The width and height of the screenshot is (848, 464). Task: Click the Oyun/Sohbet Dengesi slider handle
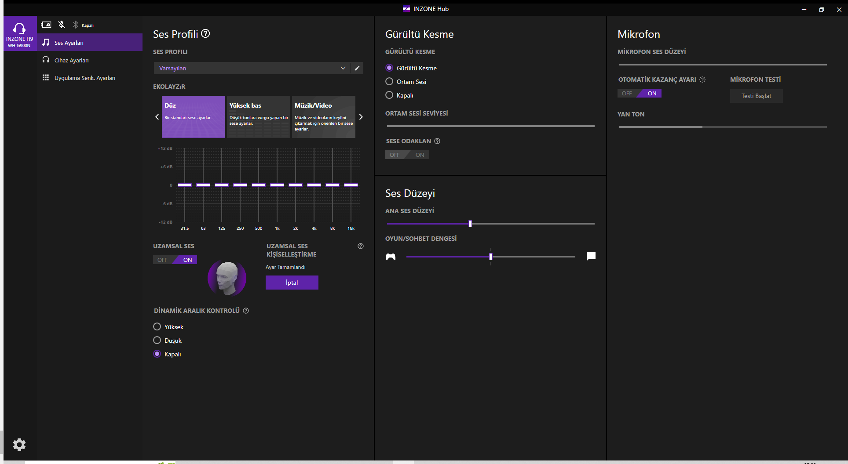[x=491, y=257]
